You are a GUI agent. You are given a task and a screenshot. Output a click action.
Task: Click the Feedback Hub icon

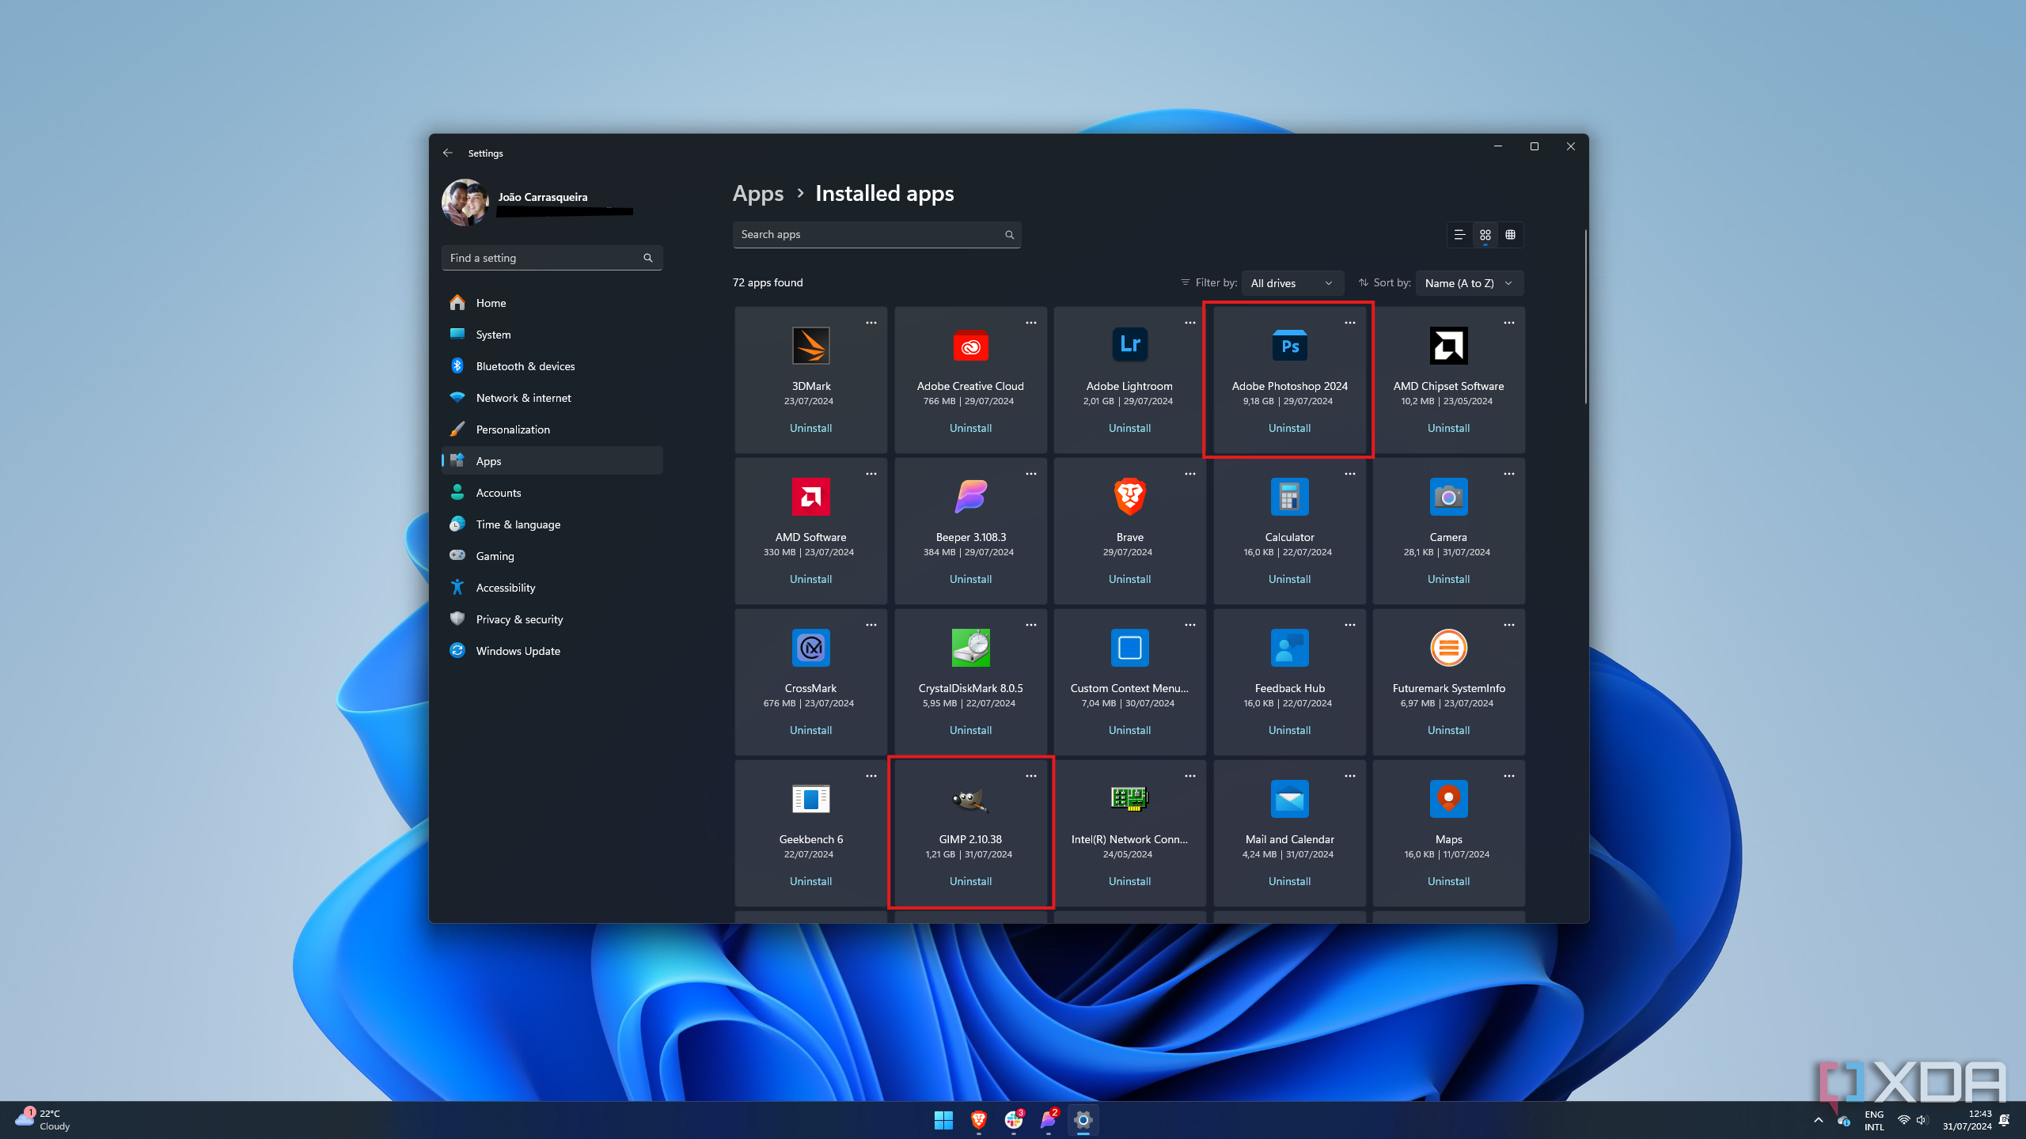point(1289,648)
